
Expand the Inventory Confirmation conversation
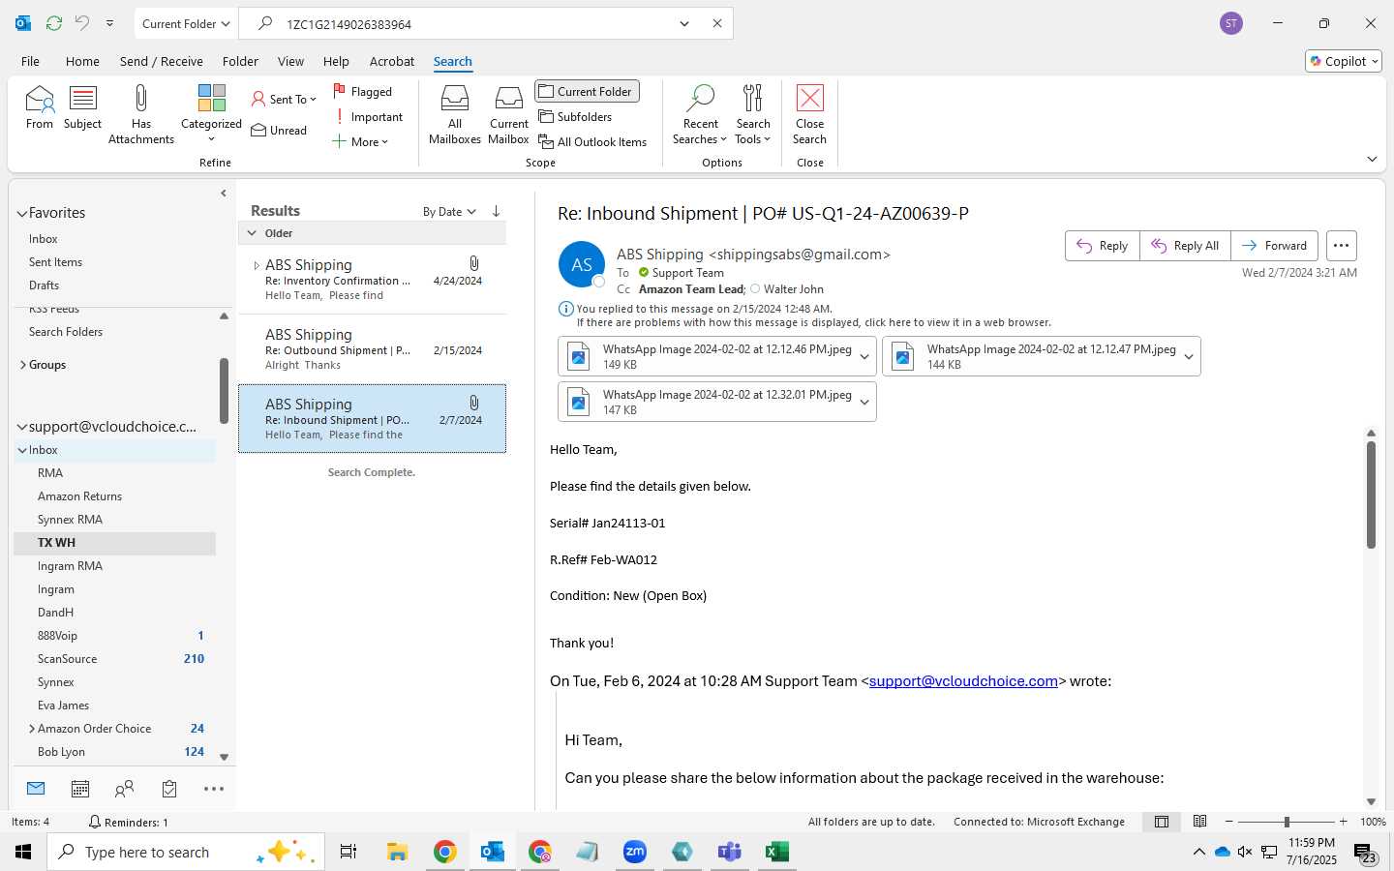coord(256,265)
